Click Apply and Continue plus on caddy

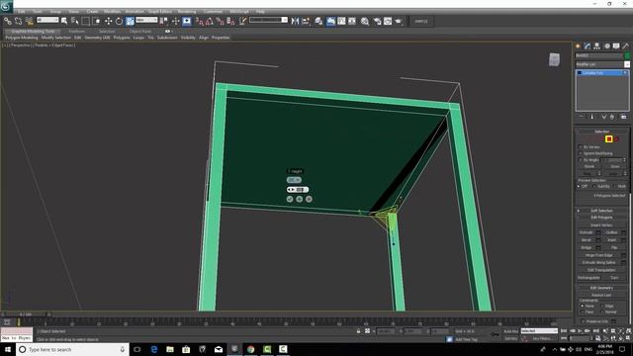click(299, 199)
